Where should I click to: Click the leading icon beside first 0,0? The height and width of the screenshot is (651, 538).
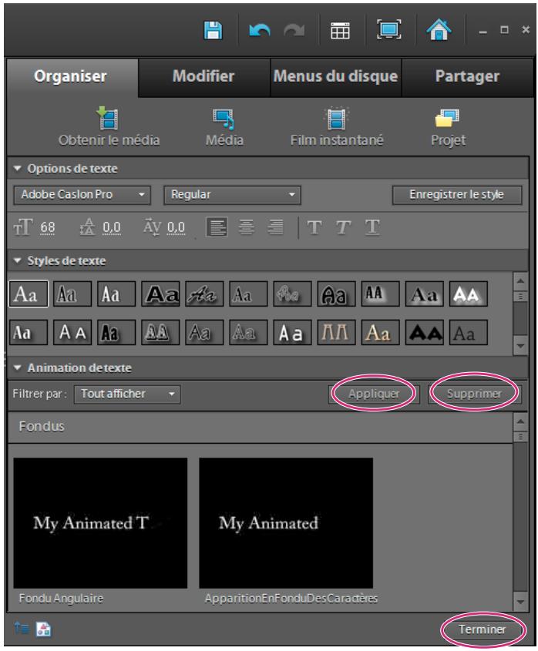pos(87,227)
